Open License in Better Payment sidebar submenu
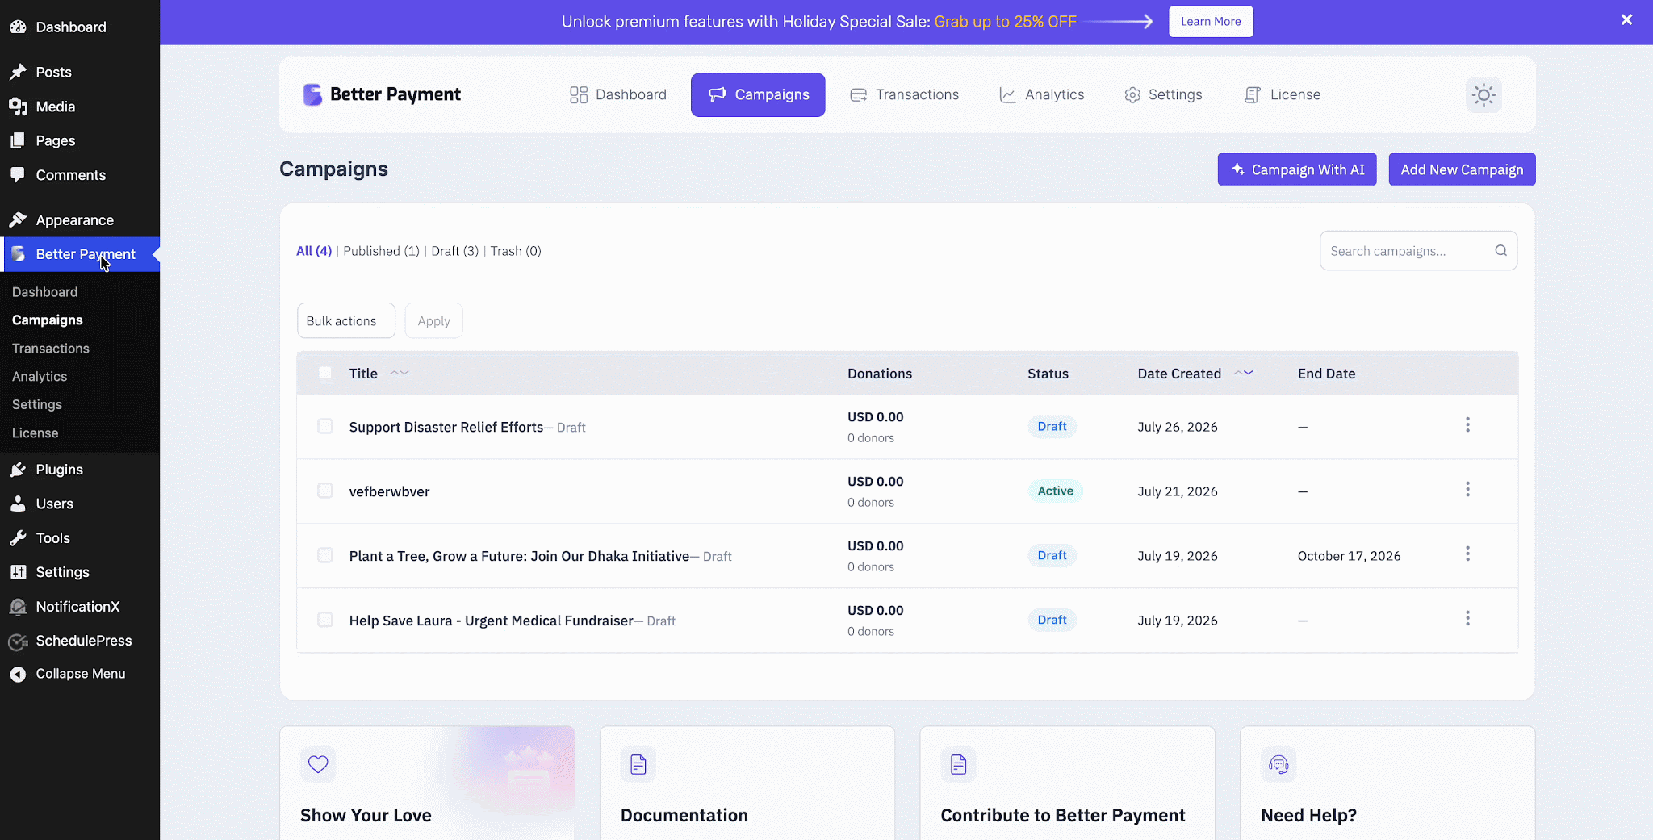 coord(36,433)
